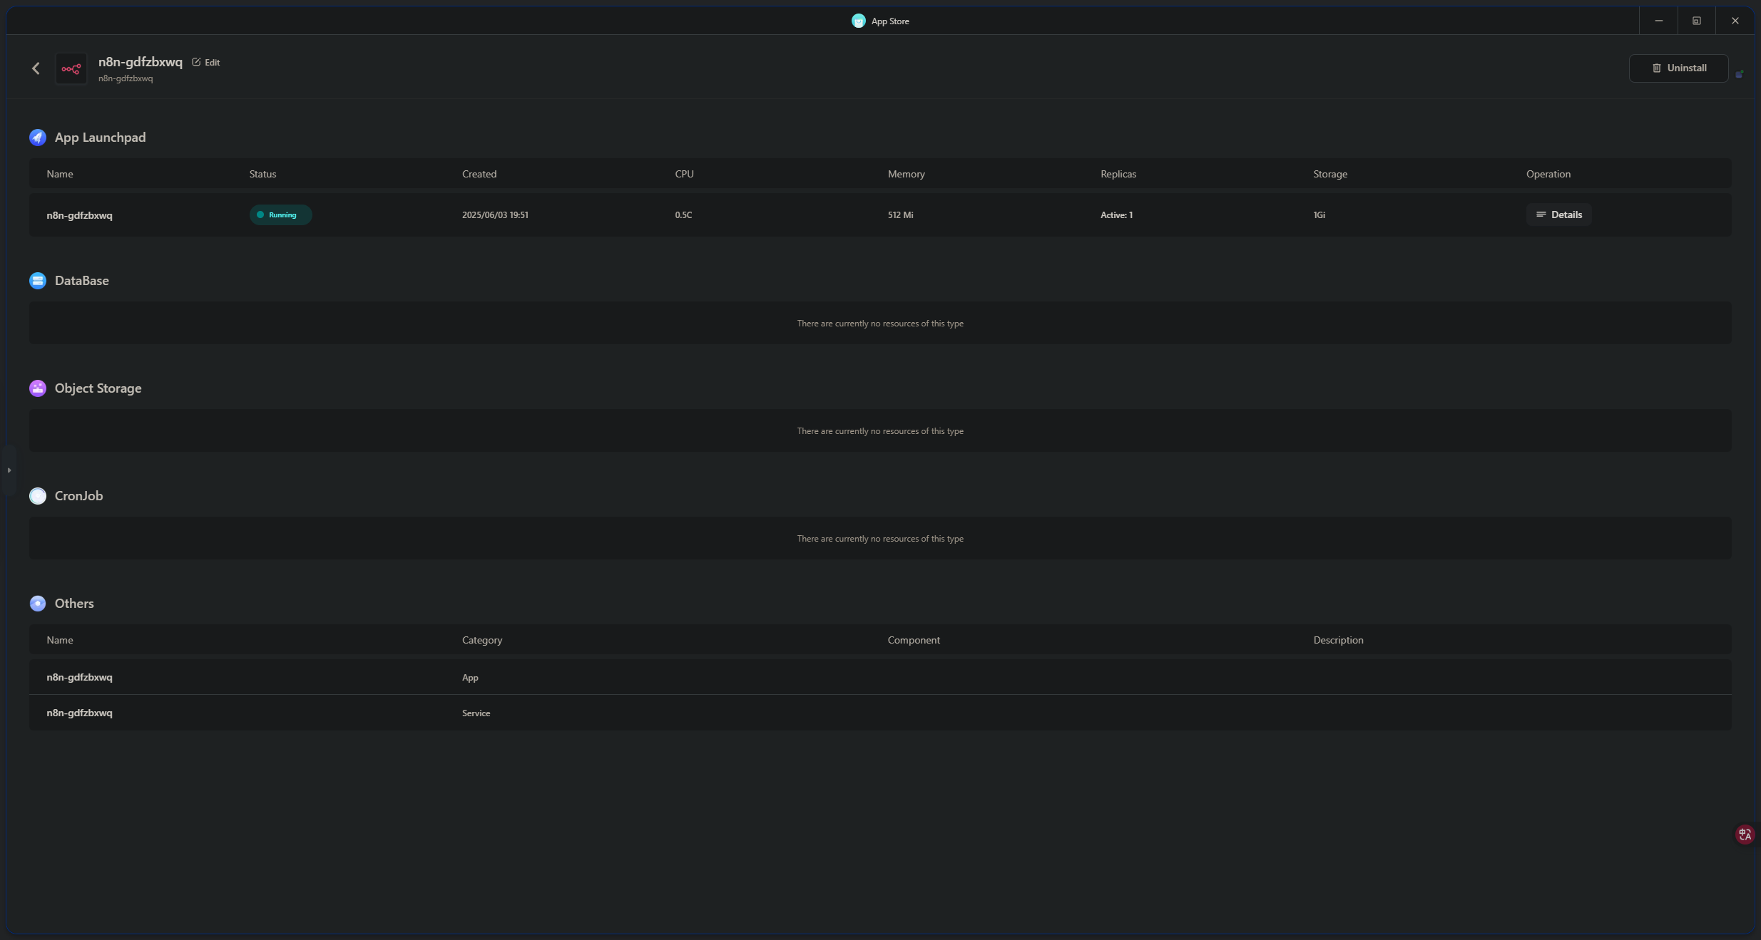Select the n8n-gdfzbxwq row with Service category
The image size is (1761, 940).
tap(880, 713)
